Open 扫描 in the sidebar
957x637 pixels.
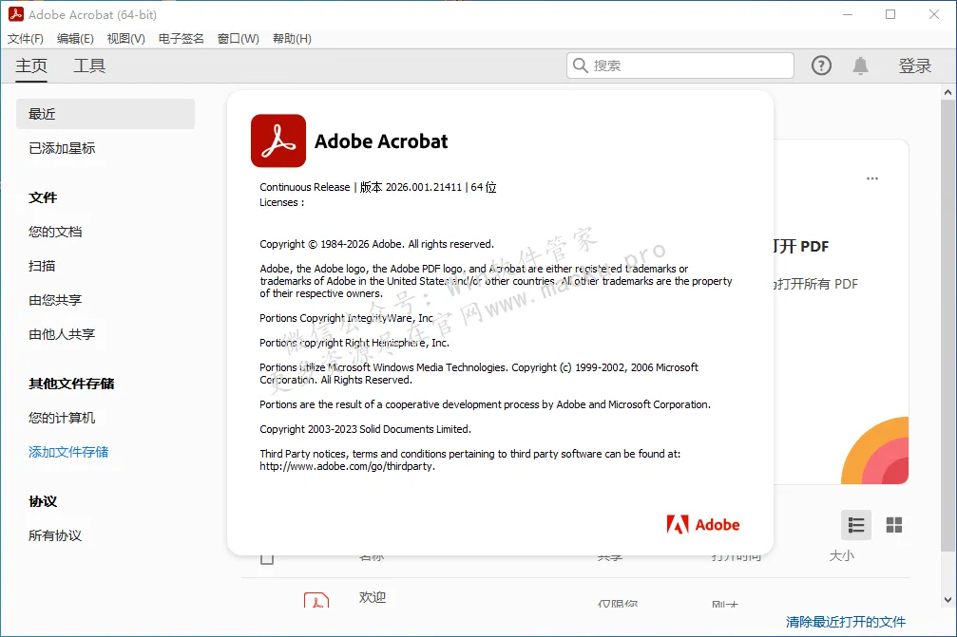click(42, 266)
